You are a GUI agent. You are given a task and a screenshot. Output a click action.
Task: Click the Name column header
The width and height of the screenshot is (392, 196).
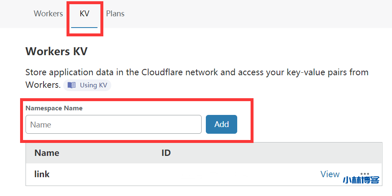(46, 153)
